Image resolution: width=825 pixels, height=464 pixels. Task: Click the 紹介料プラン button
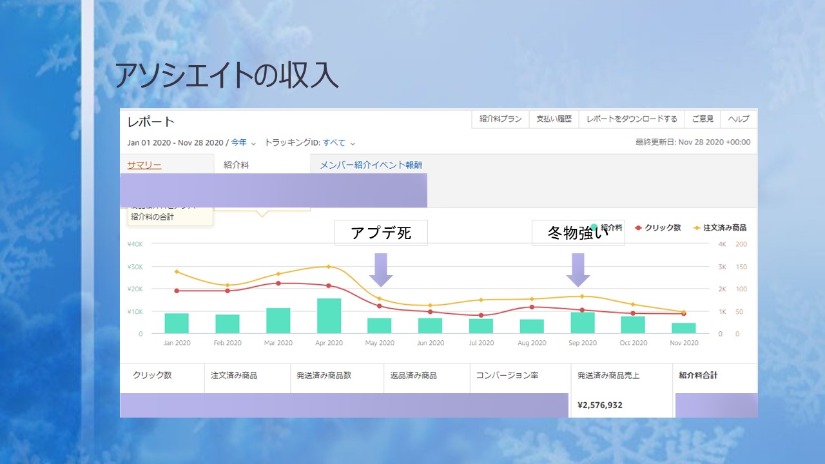coord(501,119)
